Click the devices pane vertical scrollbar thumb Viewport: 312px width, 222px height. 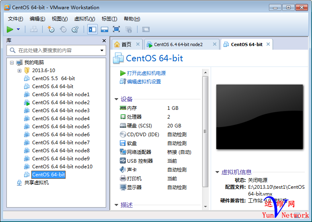pos(205,131)
